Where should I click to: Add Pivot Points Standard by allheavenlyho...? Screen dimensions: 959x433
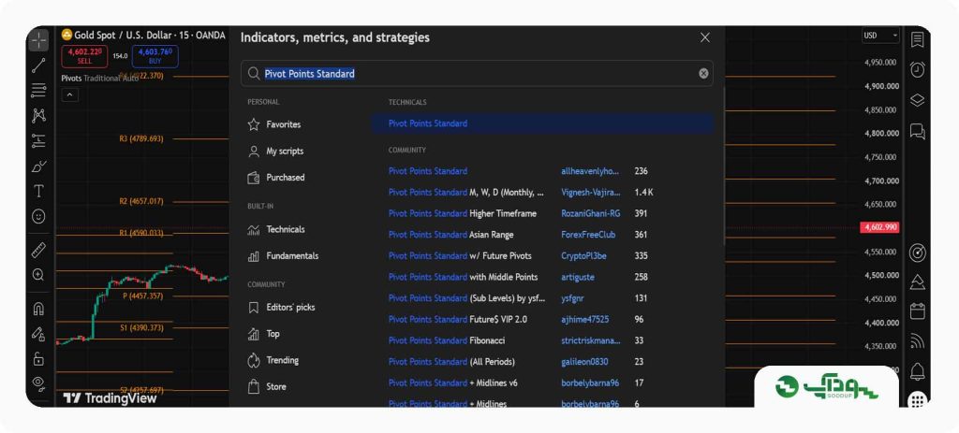pos(542,171)
